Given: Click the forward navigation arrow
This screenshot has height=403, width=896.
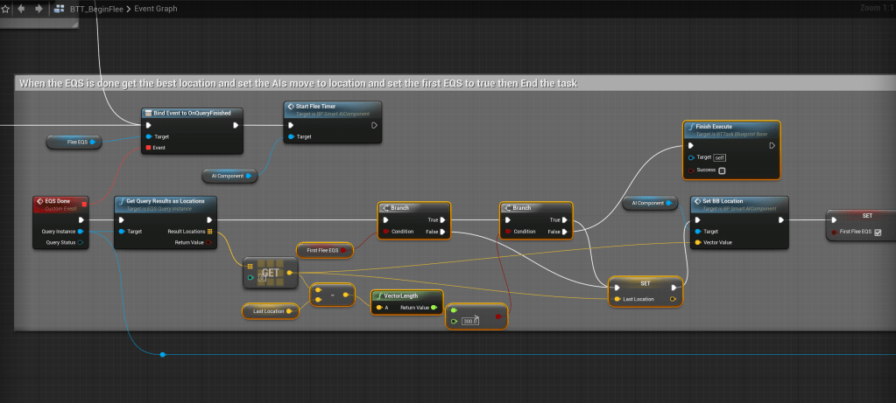Looking at the screenshot, I should pyautogui.click(x=39, y=9).
